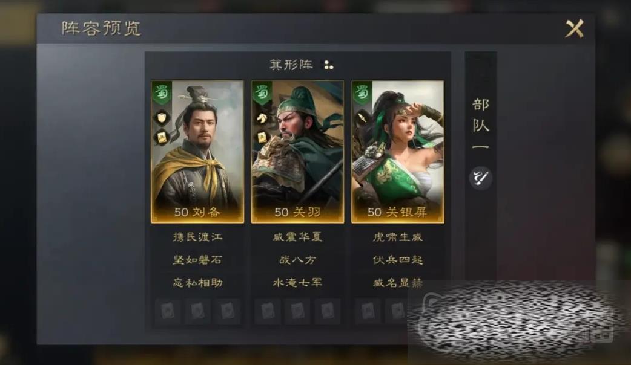
Task: Open the 刘备 hero portrait card
Action: click(x=197, y=152)
